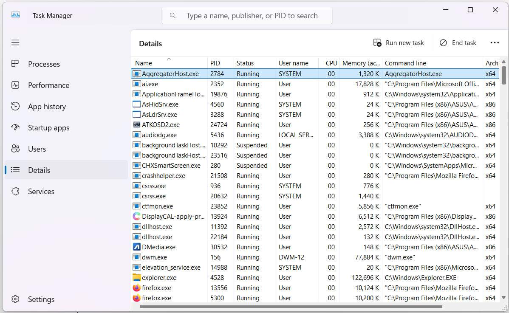This screenshot has width=509, height=313.
Task: Click the search magnifier icon
Action: pyautogui.click(x=172, y=16)
